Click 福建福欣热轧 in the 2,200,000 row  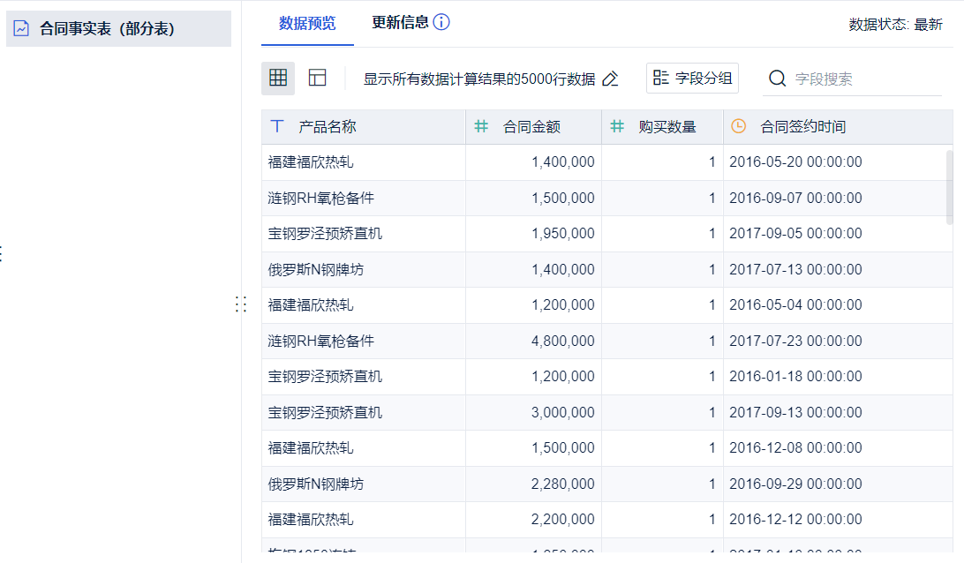click(311, 520)
